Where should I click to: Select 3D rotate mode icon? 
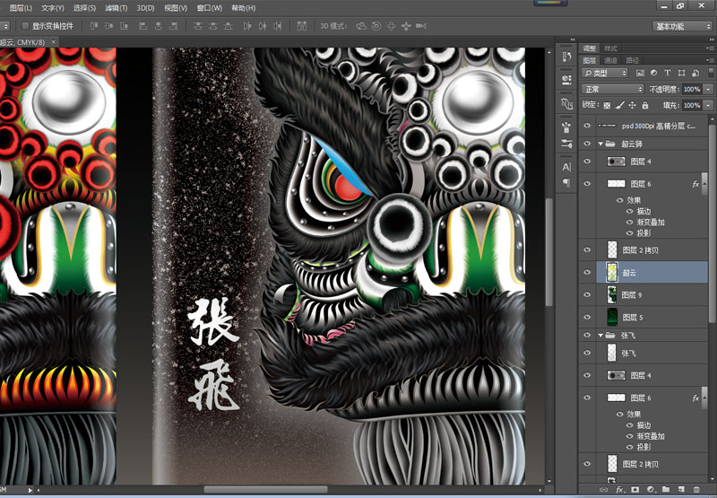tap(361, 26)
